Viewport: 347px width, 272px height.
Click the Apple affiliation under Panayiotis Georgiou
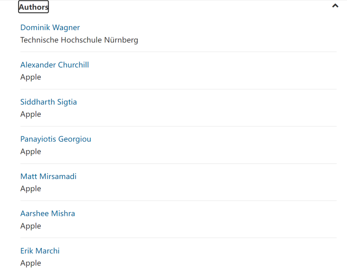[x=31, y=152]
